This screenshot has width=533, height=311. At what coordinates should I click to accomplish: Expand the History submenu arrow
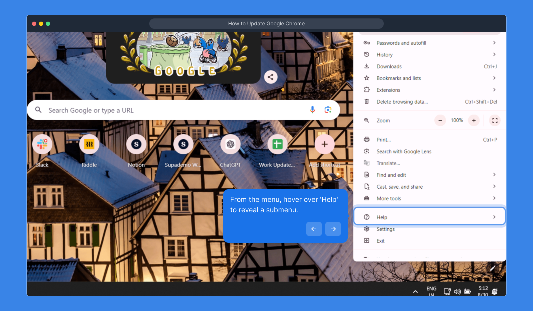pyautogui.click(x=494, y=54)
